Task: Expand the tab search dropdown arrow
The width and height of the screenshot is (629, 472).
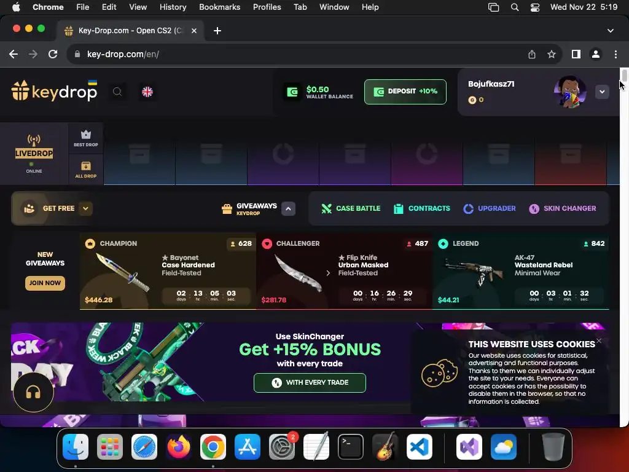Action: click(610, 31)
